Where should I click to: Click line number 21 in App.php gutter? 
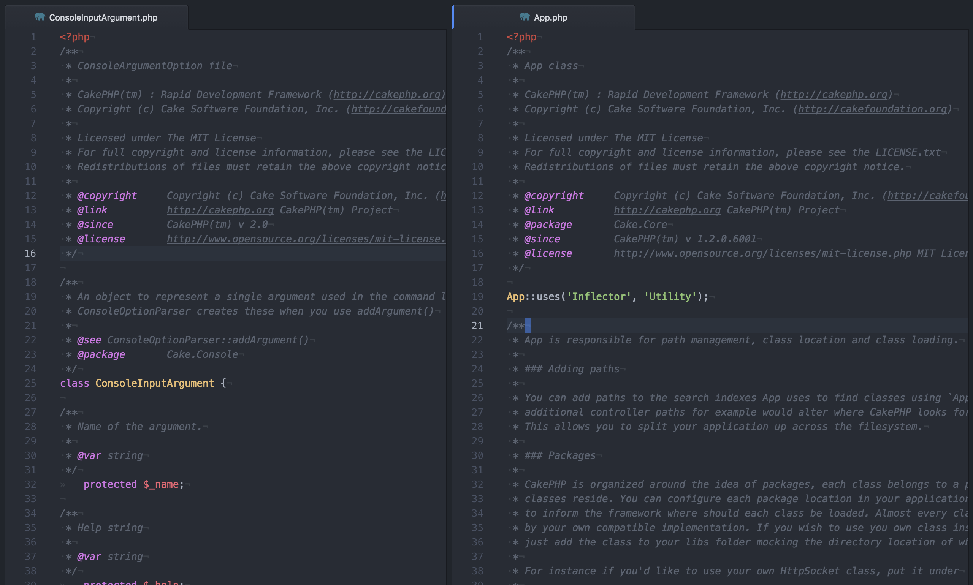coord(477,326)
